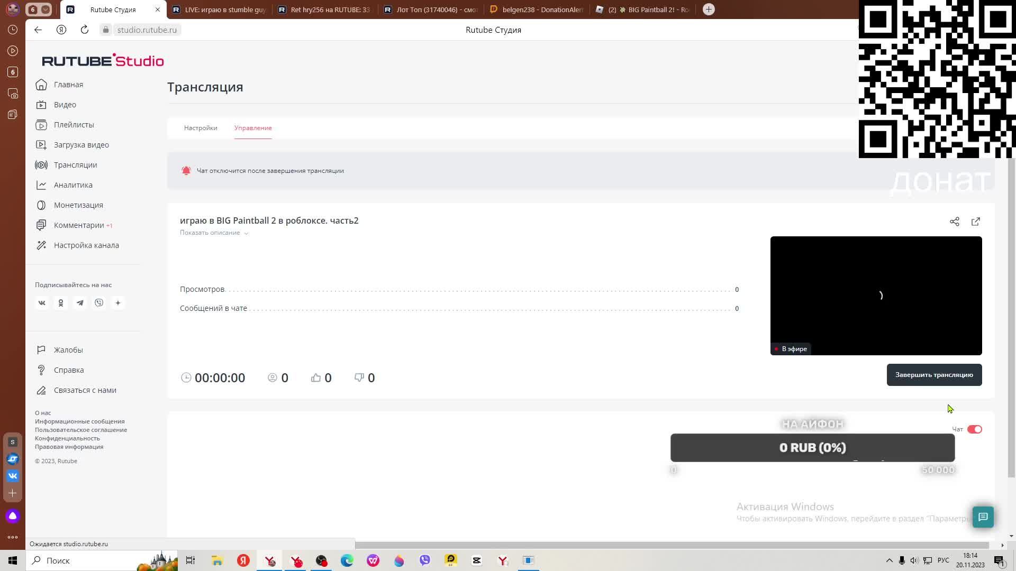Go back using browser back arrow

tap(38, 30)
